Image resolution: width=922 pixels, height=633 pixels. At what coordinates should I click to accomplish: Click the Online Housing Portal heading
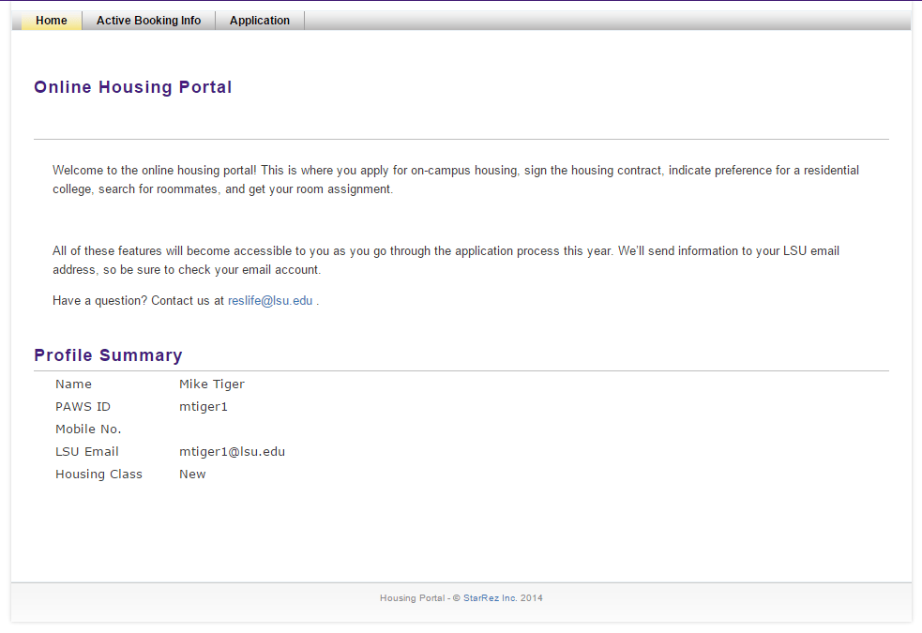pyautogui.click(x=132, y=86)
